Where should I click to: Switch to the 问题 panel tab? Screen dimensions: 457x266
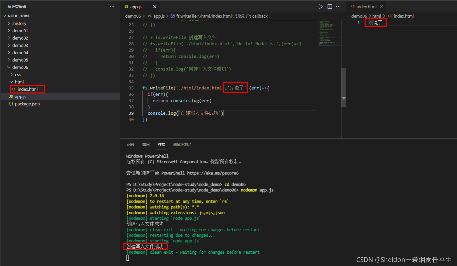click(x=131, y=145)
